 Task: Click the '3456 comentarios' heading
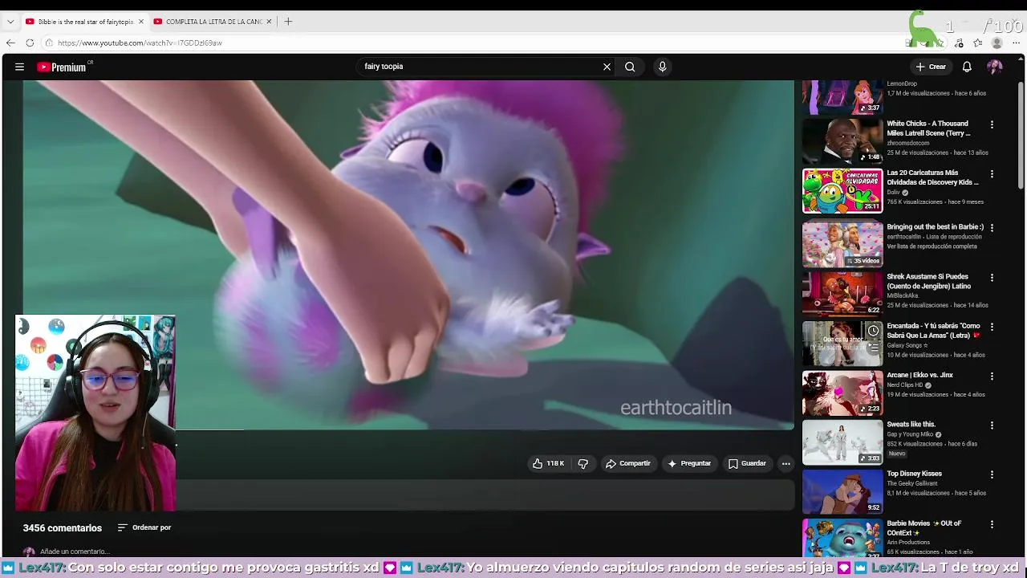click(x=63, y=528)
